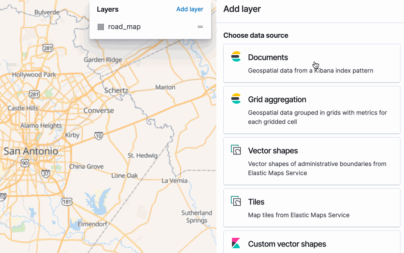The height and width of the screenshot is (253, 404).
Task: Click the Kirby map label
Action: [72, 135]
